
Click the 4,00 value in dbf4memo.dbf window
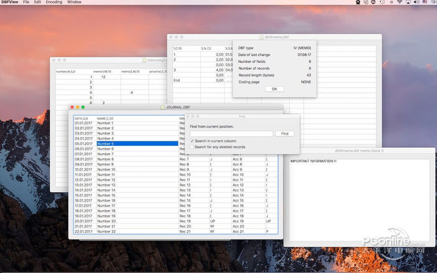pyautogui.click(x=212, y=70)
